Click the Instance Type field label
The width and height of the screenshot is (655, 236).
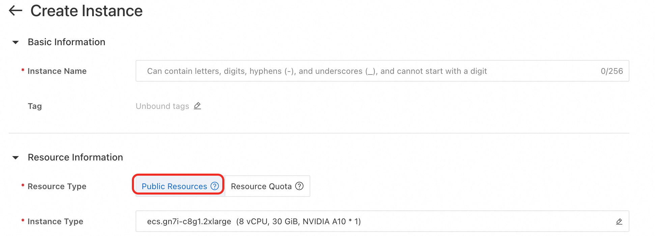(x=55, y=222)
